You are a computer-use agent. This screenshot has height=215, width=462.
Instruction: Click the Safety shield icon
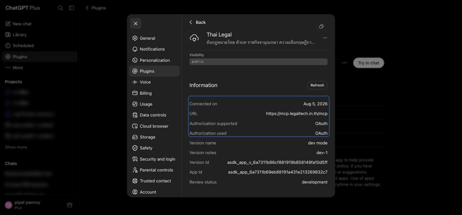(135, 148)
